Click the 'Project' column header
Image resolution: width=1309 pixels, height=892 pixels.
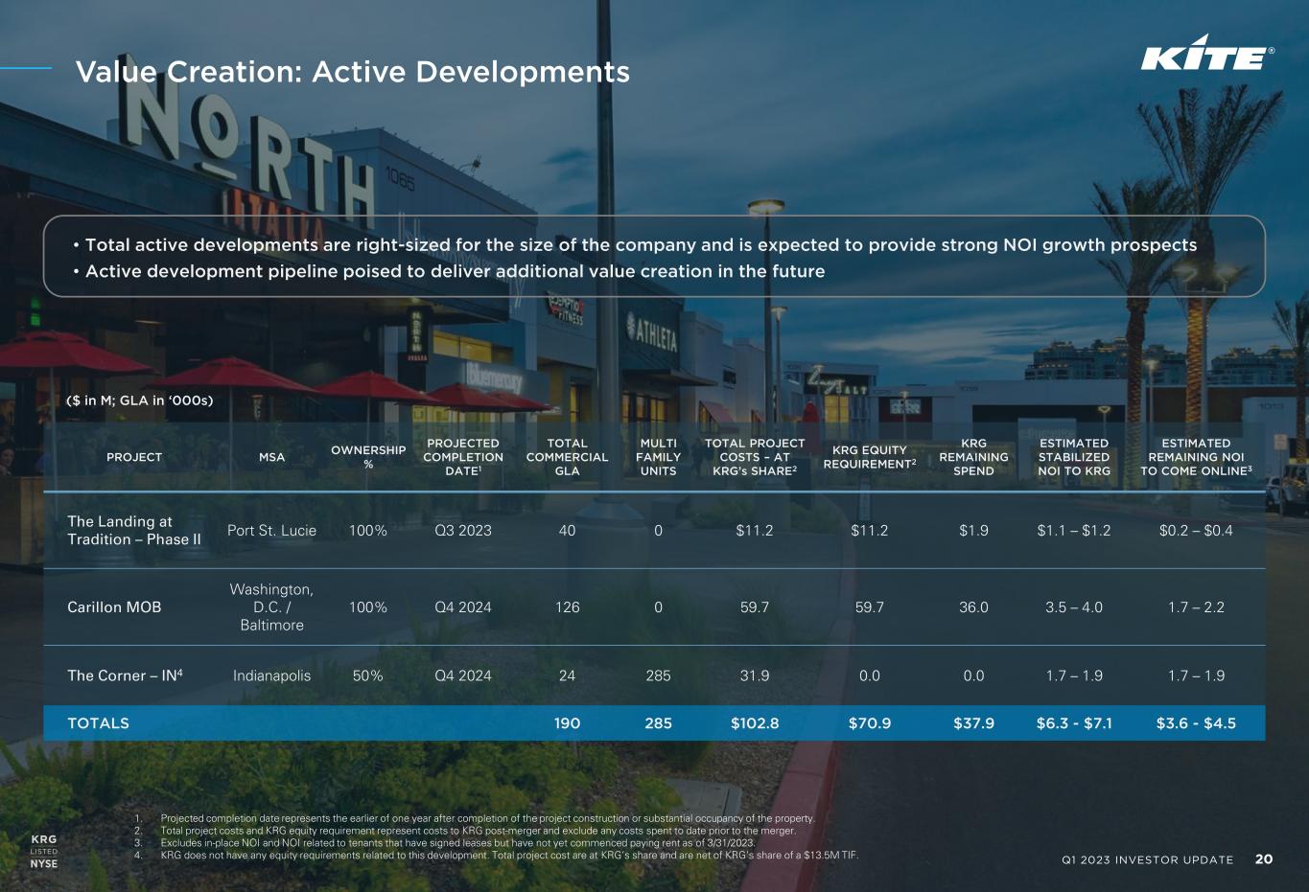point(134,457)
